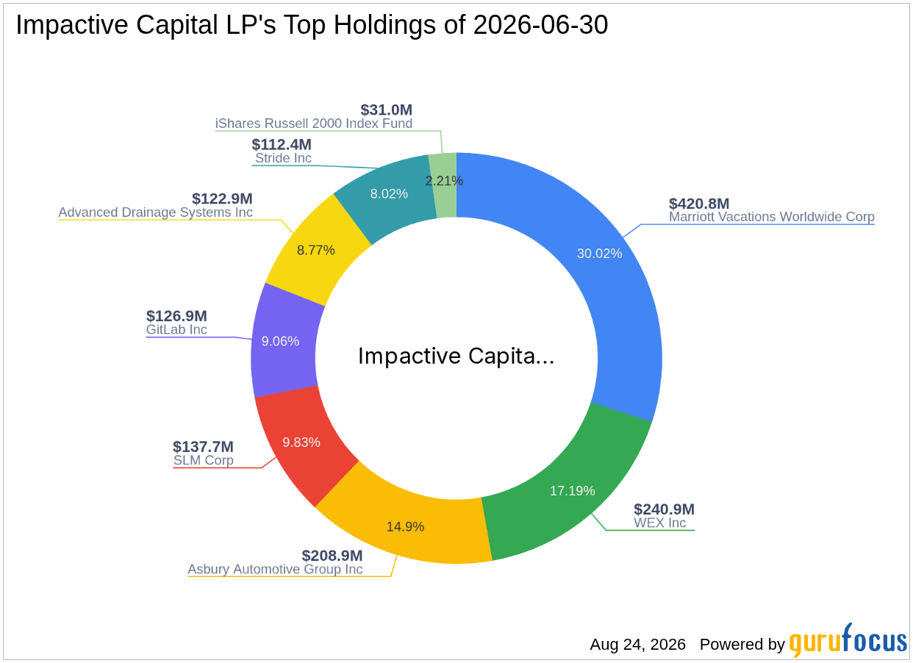Click the '$126.9M' value
The height and width of the screenshot is (663, 913).
pyautogui.click(x=176, y=316)
